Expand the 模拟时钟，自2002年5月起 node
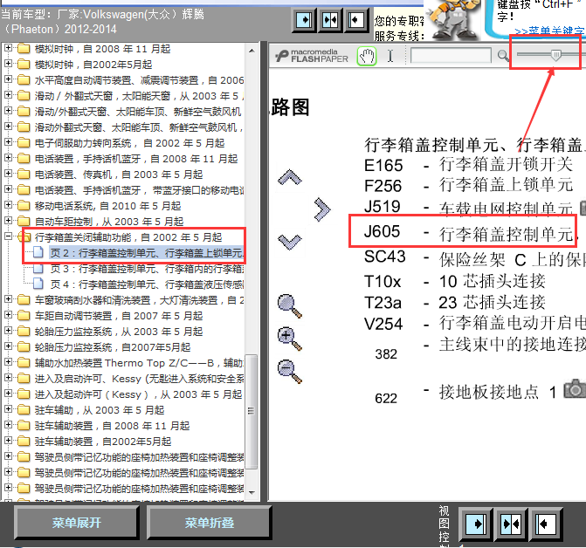Screen dimensions: 586x548 pos(8,64)
